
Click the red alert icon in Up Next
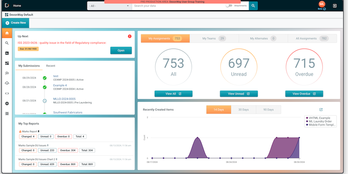tap(130, 36)
